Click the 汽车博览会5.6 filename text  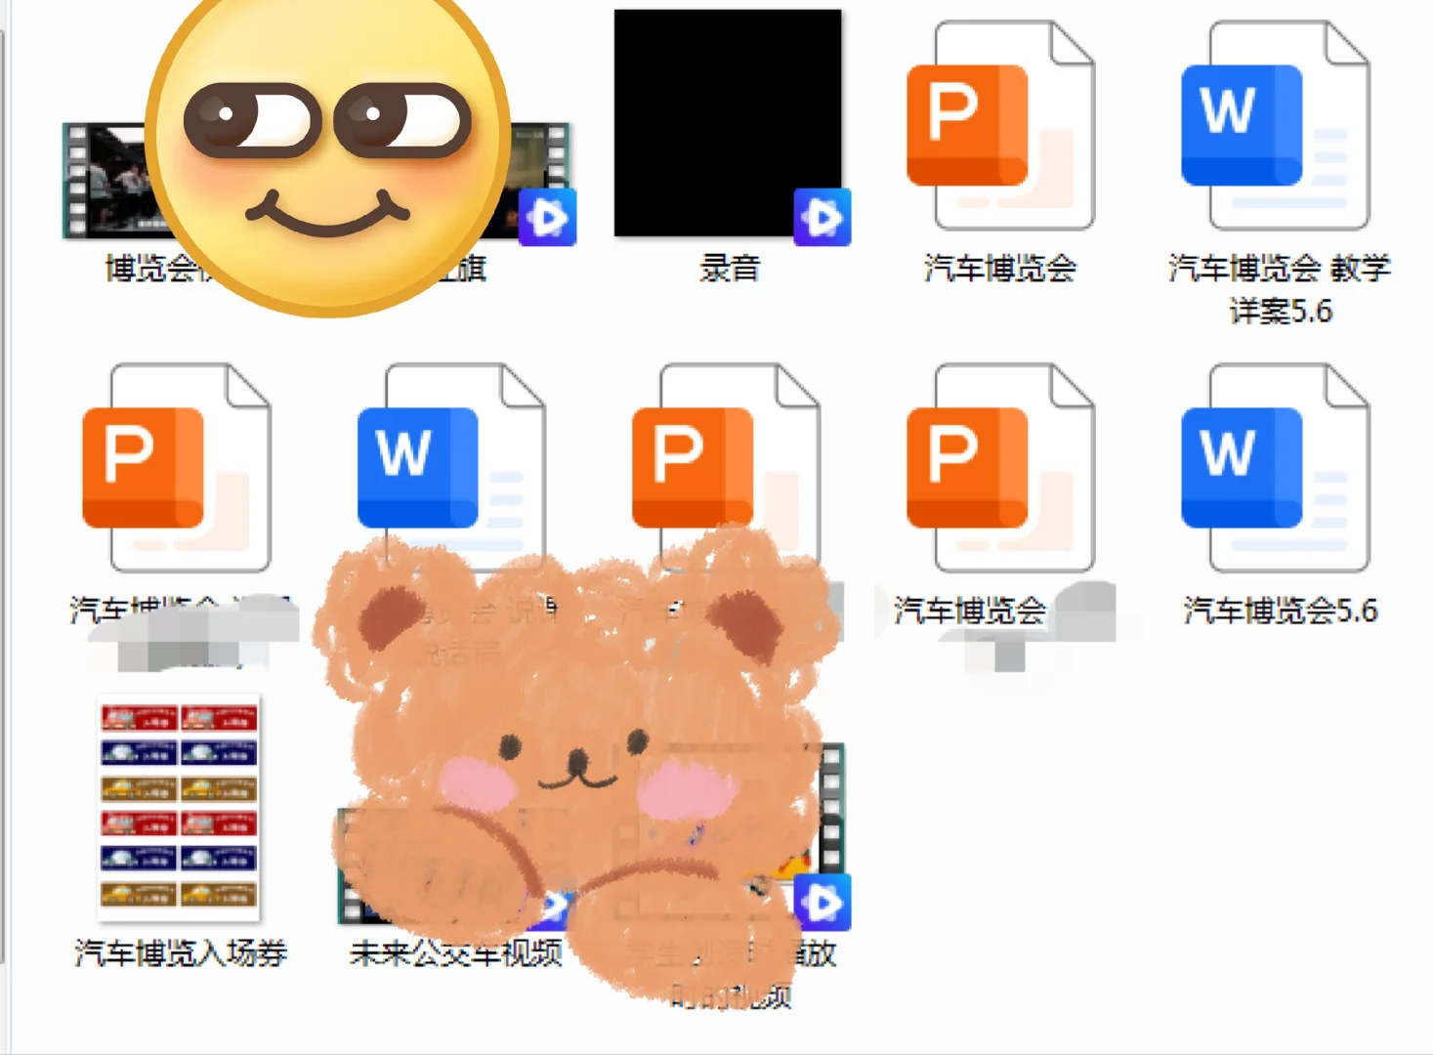(1278, 612)
